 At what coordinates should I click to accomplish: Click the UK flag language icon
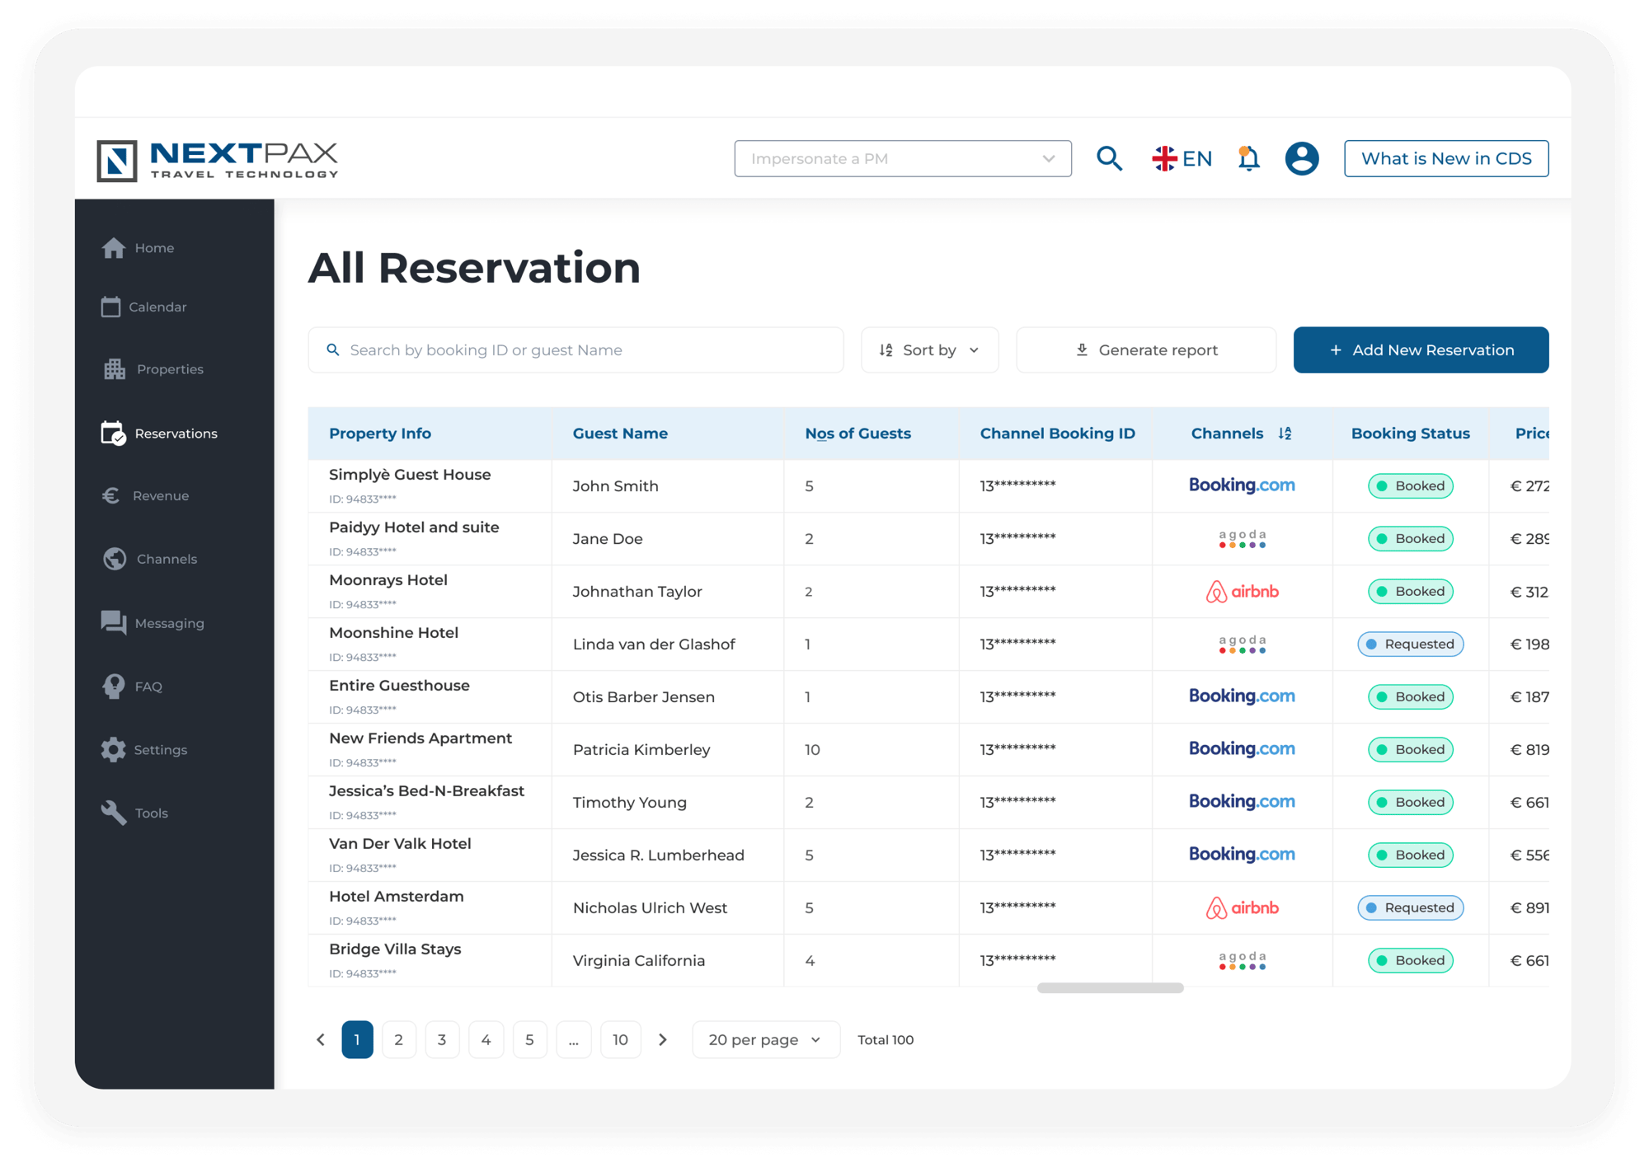[1164, 158]
